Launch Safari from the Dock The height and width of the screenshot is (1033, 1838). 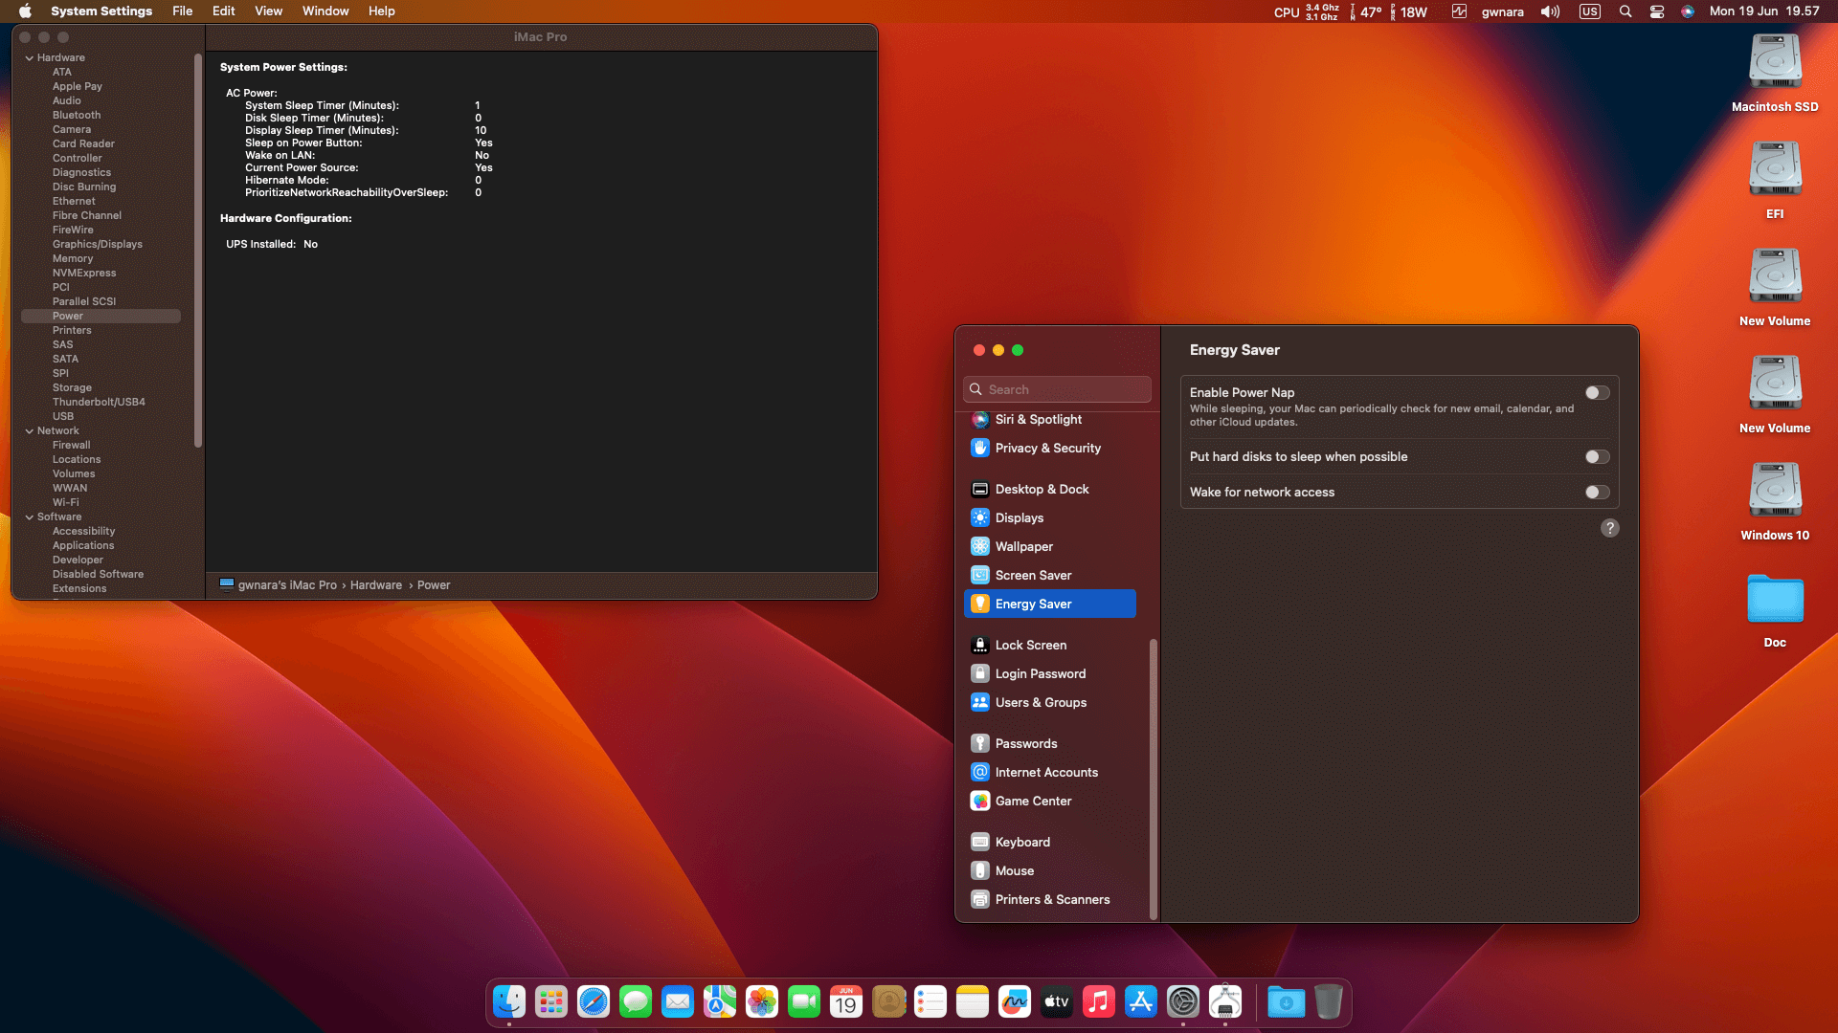pyautogui.click(x=594, y=1001)
